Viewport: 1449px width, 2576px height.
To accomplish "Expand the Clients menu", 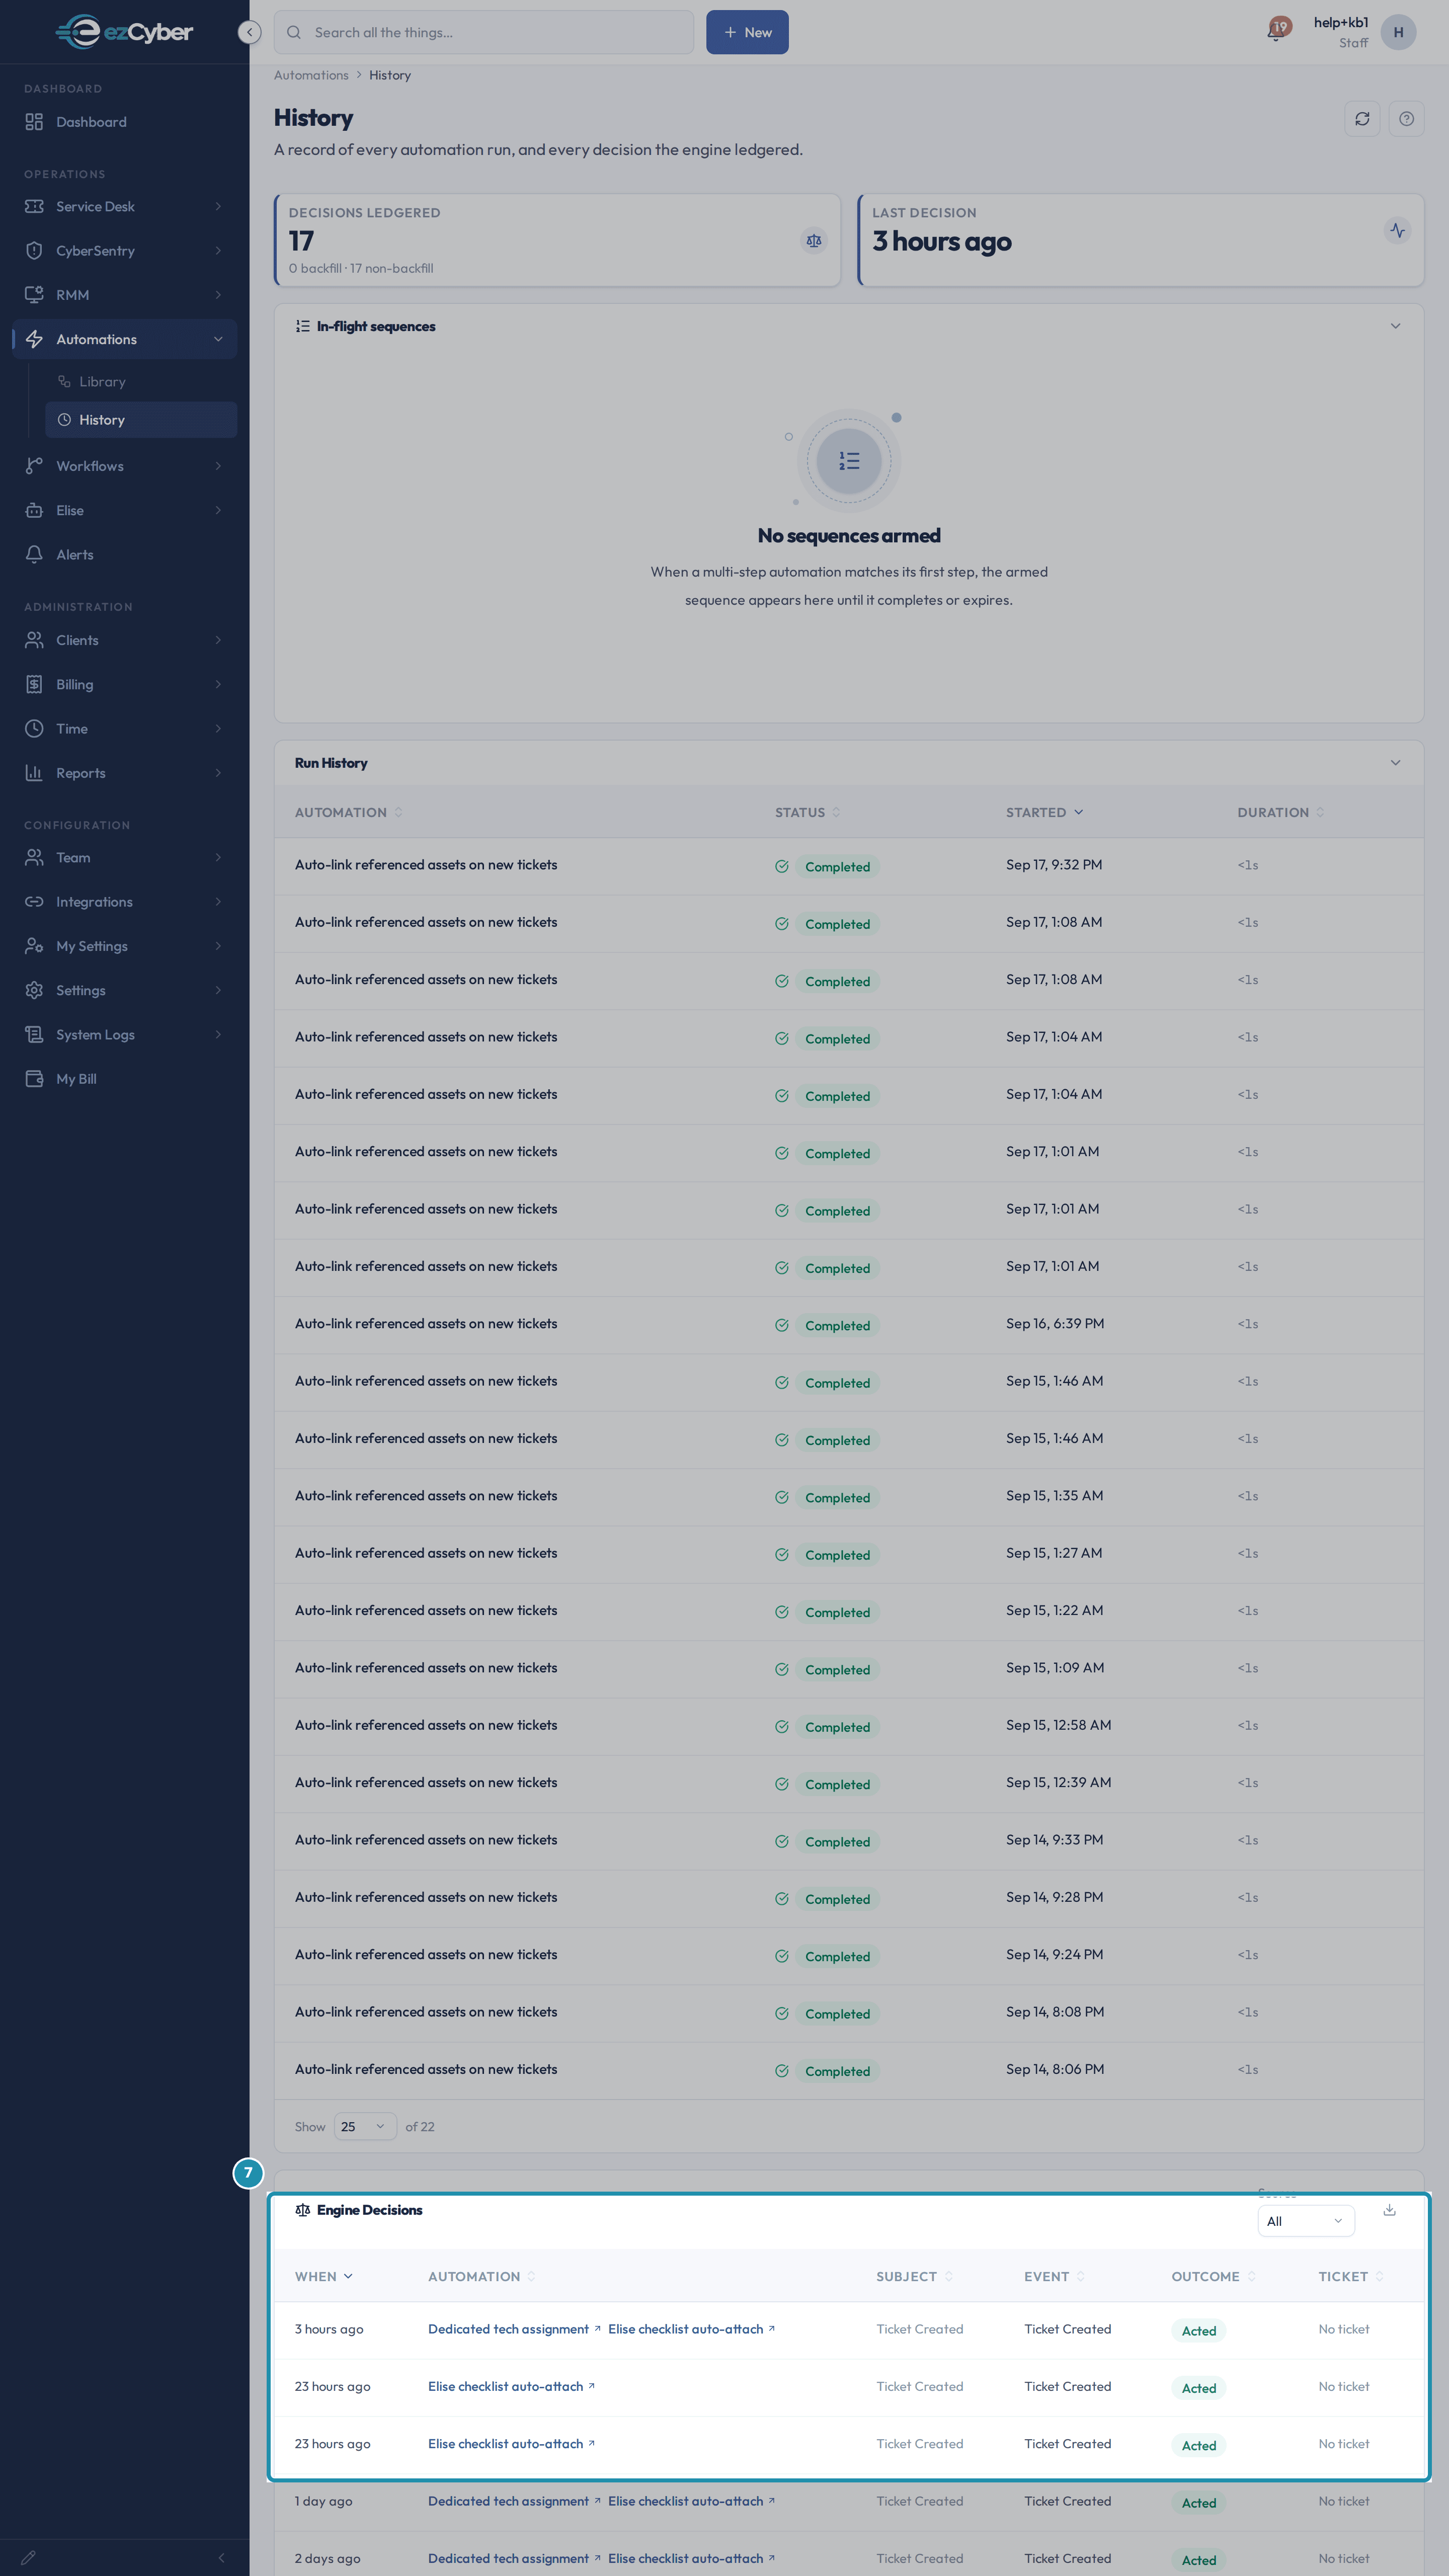I will pyautogui.click(x=124, y=640).
